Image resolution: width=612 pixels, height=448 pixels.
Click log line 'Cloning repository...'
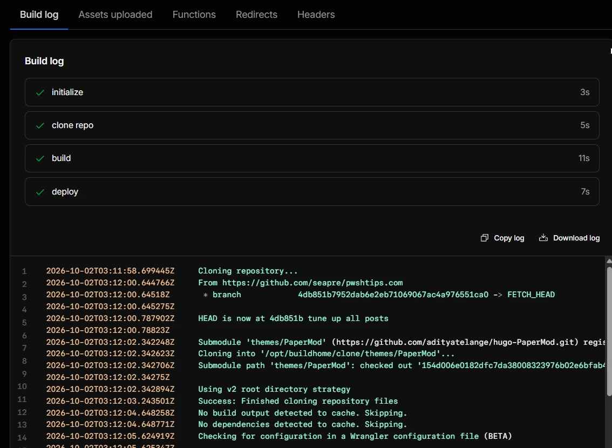[248, 271]
